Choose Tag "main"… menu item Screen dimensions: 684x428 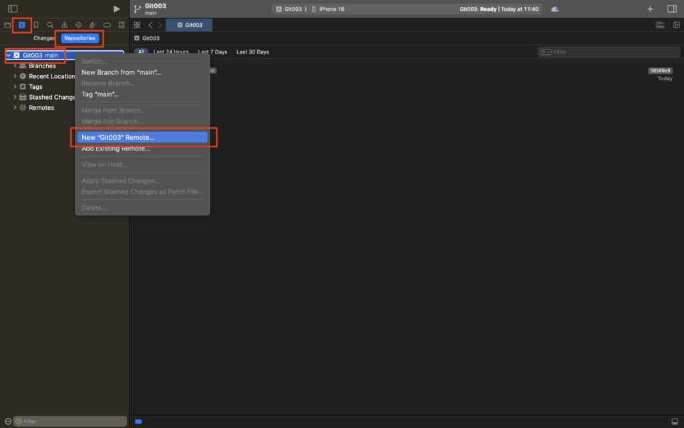click(x=142, y=94)
